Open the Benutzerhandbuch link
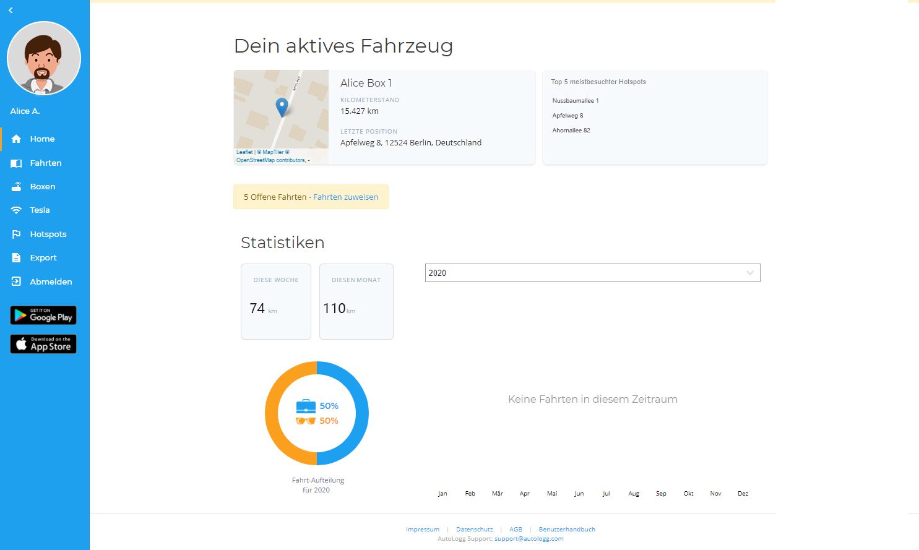The width and height of the screenshot is (919, 550). pos(567,530)
